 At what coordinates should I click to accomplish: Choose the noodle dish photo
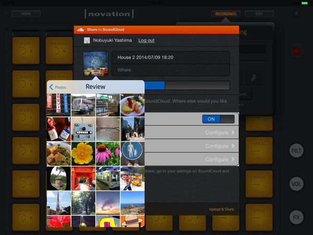[x=58, y=154]
